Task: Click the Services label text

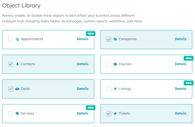Action: (x=27, y=113)
